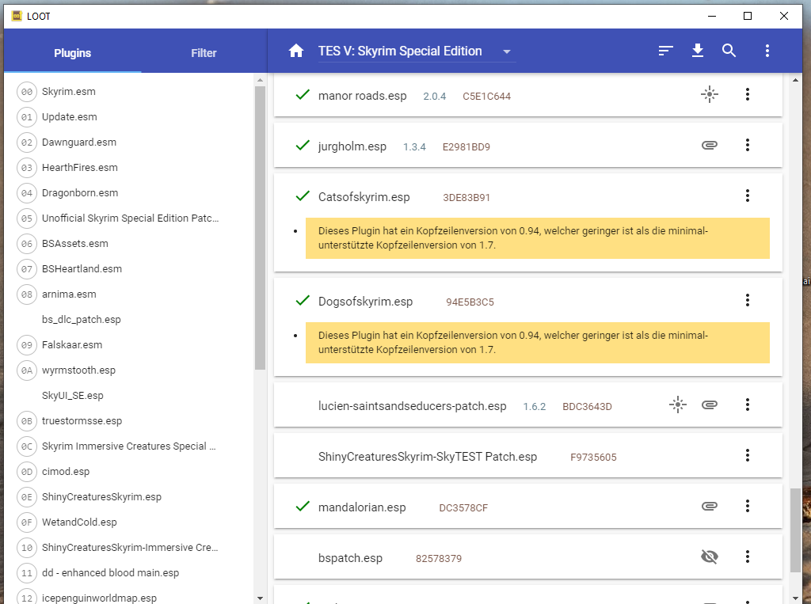
Task: Open the main three-dot menu in header
Action: click(767, 51)
